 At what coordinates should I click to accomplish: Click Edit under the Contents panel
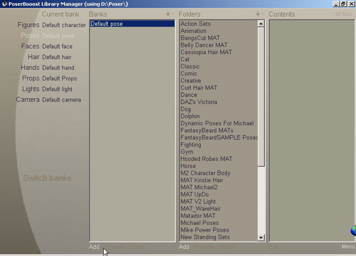[274, 247]
